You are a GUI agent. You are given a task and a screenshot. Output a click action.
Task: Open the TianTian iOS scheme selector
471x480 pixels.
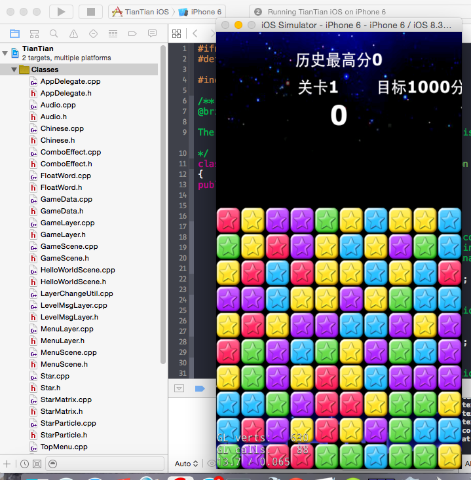141,12
